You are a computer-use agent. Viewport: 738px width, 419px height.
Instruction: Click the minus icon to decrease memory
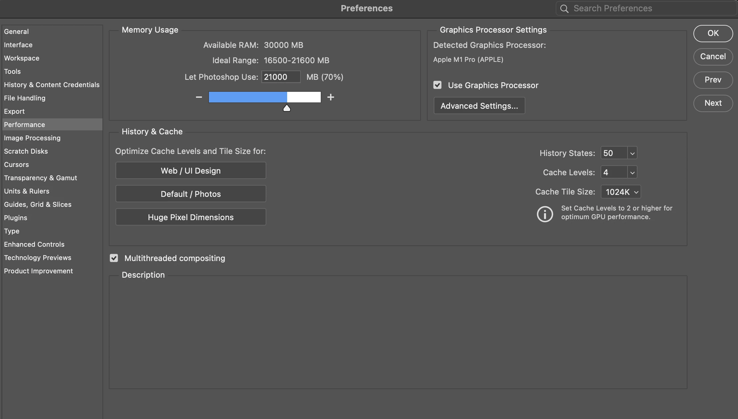(199, 97)
